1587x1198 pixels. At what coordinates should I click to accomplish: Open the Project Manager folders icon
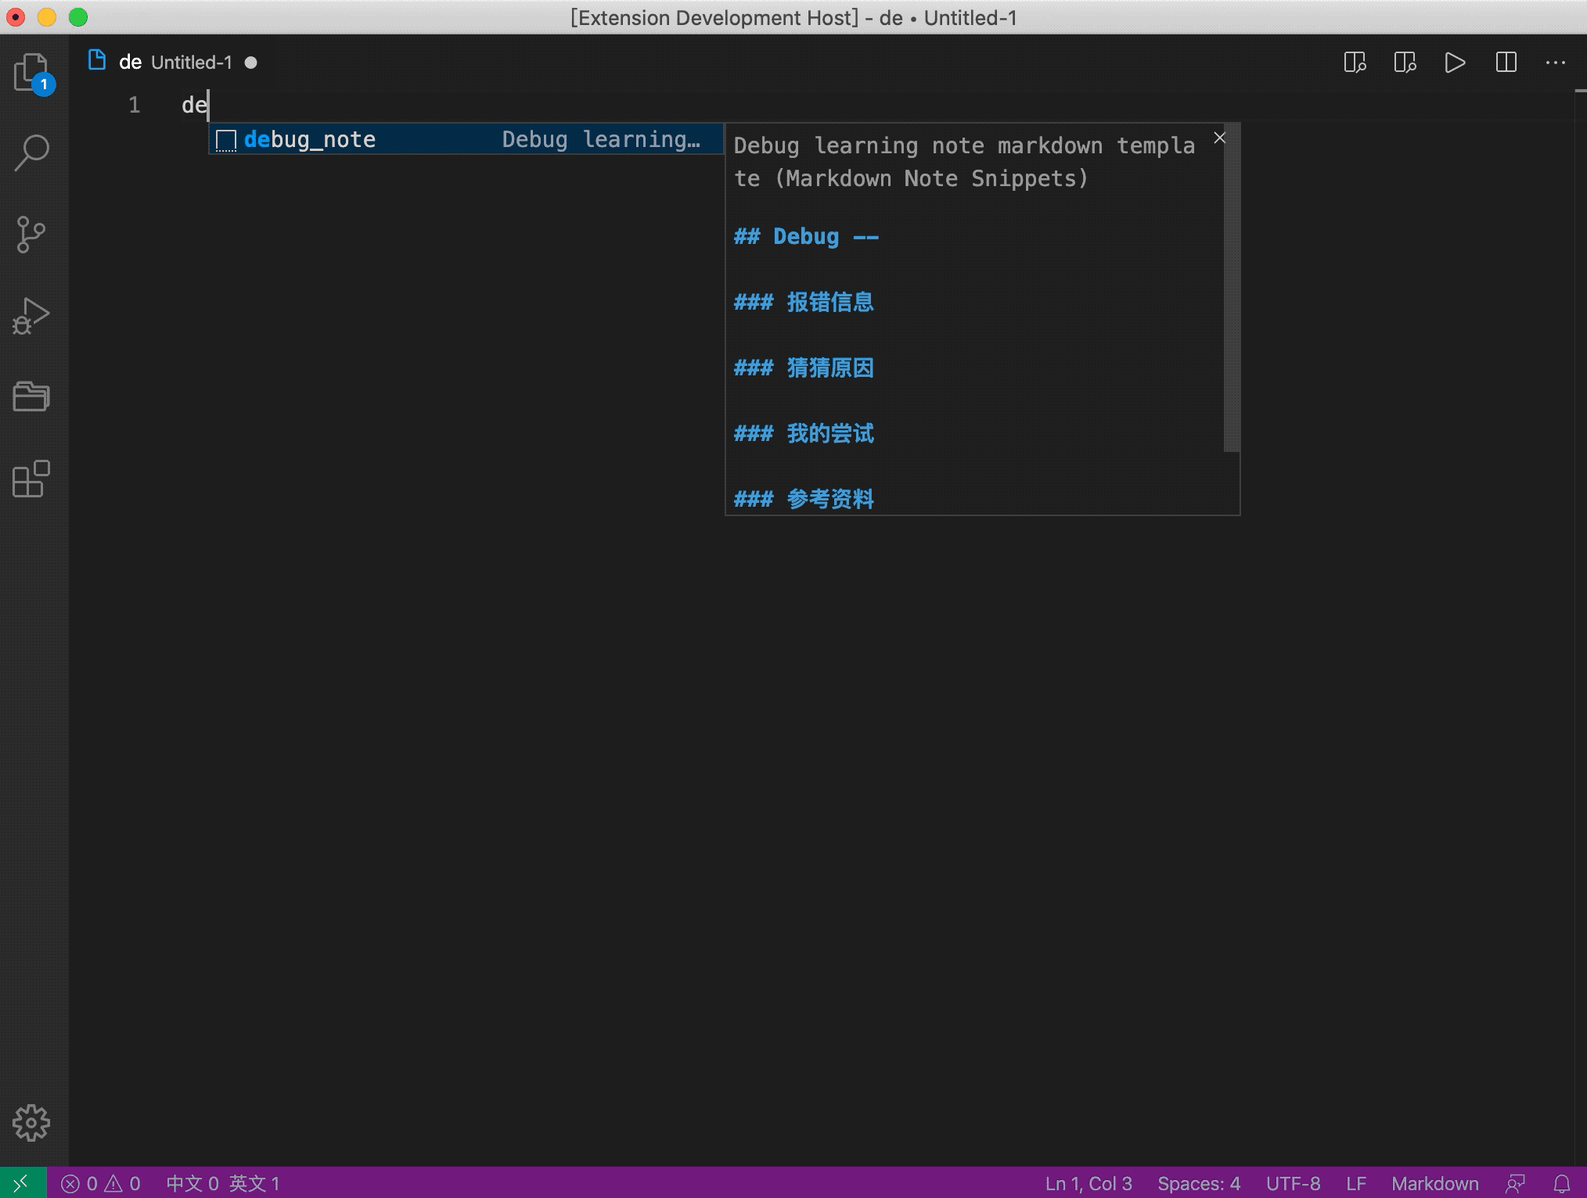tap(32, 396)
